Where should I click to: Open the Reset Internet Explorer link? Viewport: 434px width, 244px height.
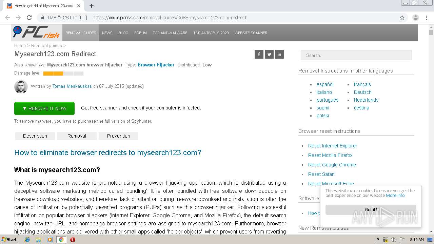click(x=333, y=146)
